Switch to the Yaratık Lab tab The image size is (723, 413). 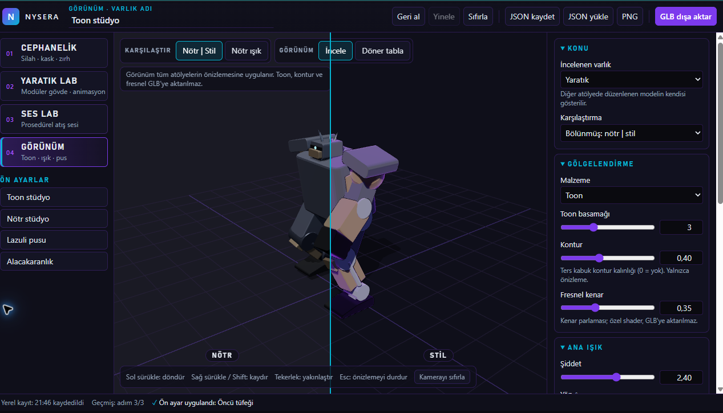(x=54, y=86)
